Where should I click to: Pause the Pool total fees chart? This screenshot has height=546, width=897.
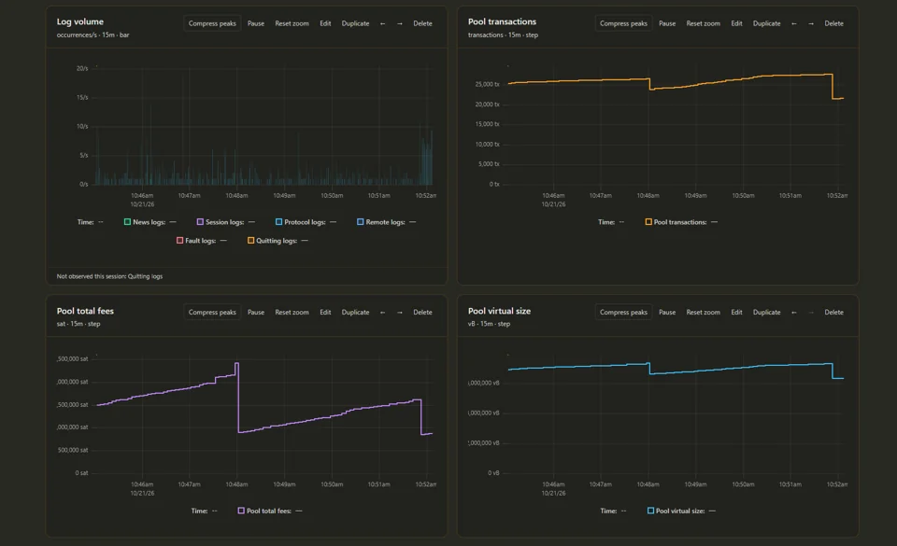coord(256,313)
